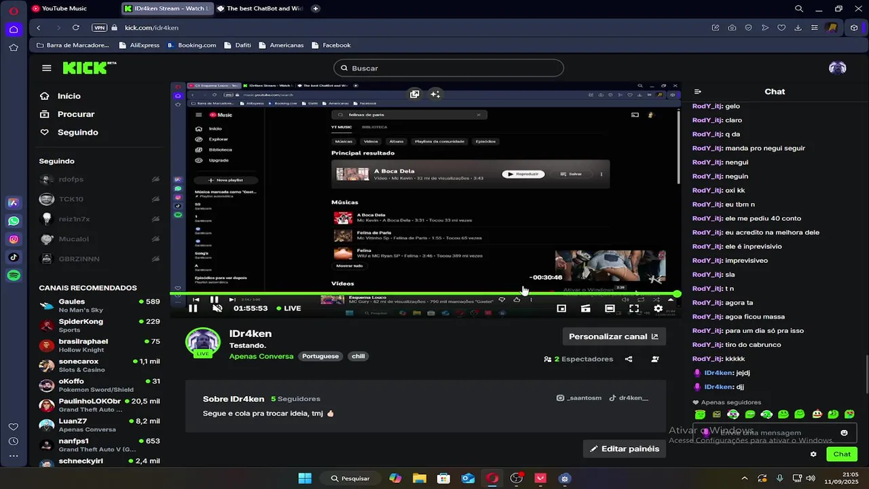This screenshot has height=489, width=869.
Task: Select the chill tag
Action: pos(358,356)
